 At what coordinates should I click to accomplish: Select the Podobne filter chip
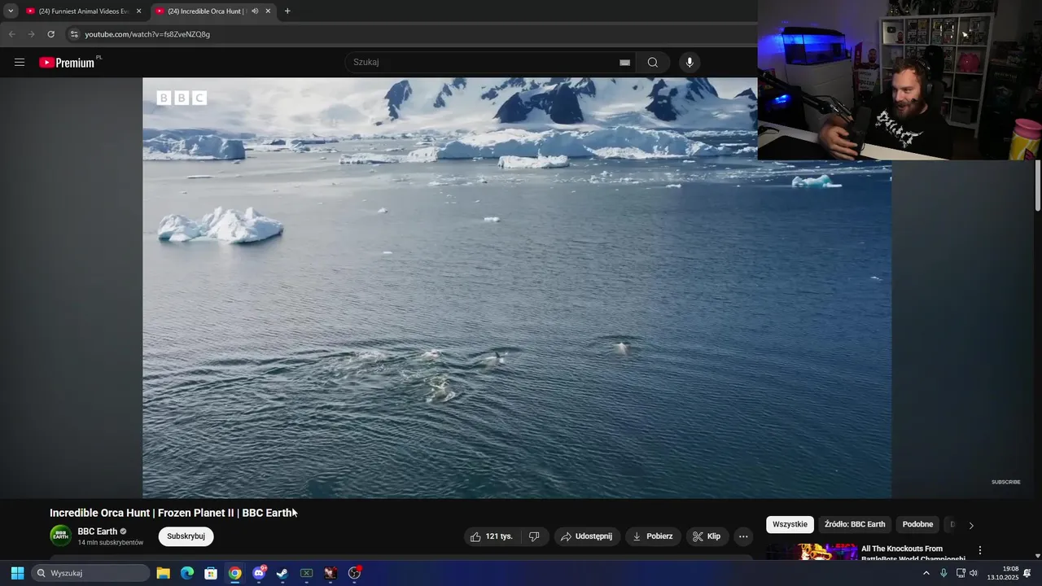click(x=917, y=525)
